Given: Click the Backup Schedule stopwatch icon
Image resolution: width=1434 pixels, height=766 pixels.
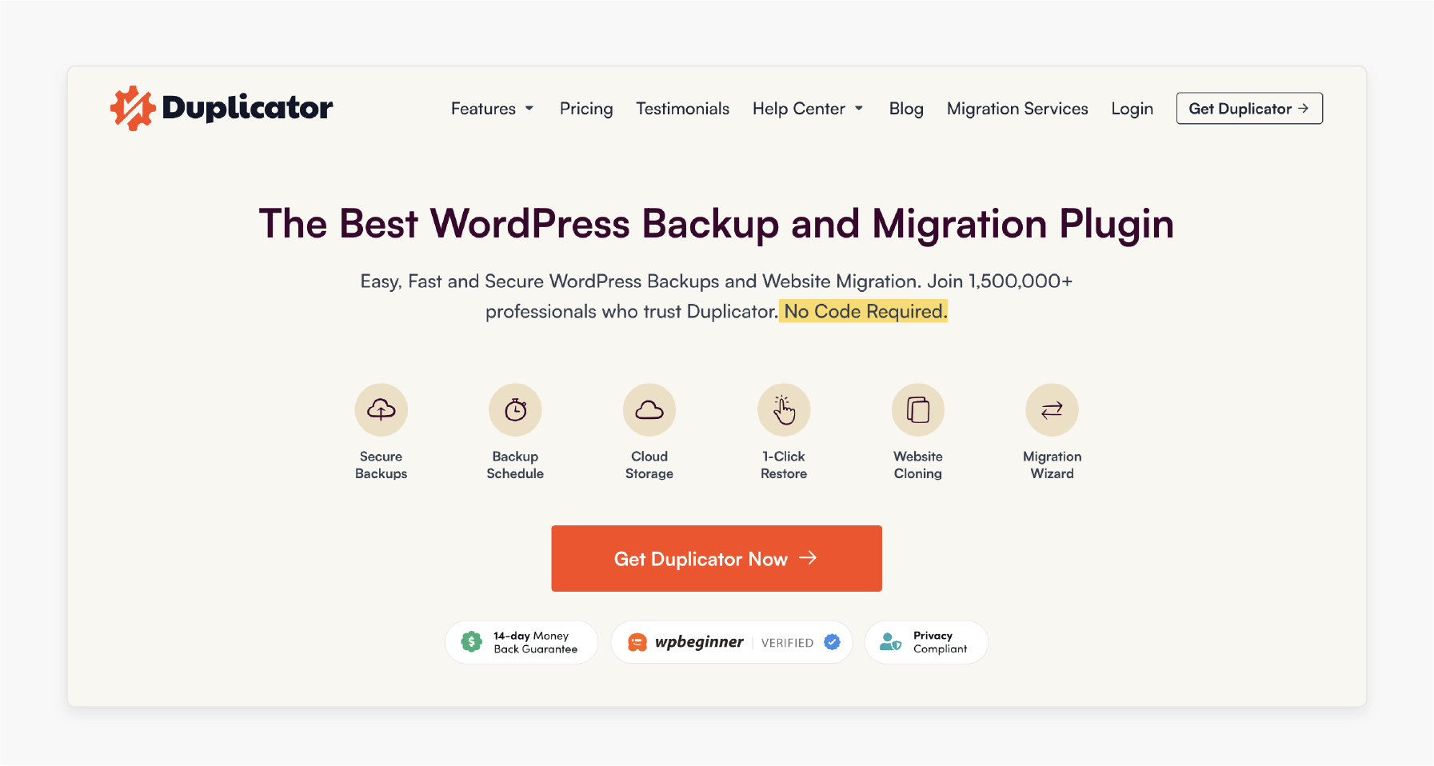Looking at the screenshot, I should coord(516,410).
